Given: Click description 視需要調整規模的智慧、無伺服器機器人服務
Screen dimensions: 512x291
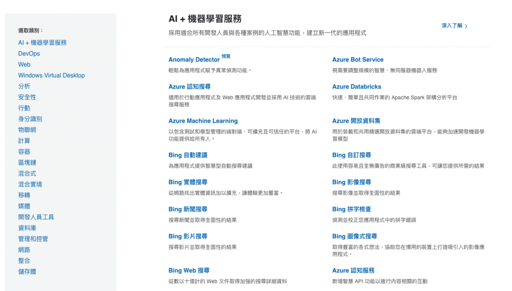Looking at the screenshot, I should pos(384,70).
